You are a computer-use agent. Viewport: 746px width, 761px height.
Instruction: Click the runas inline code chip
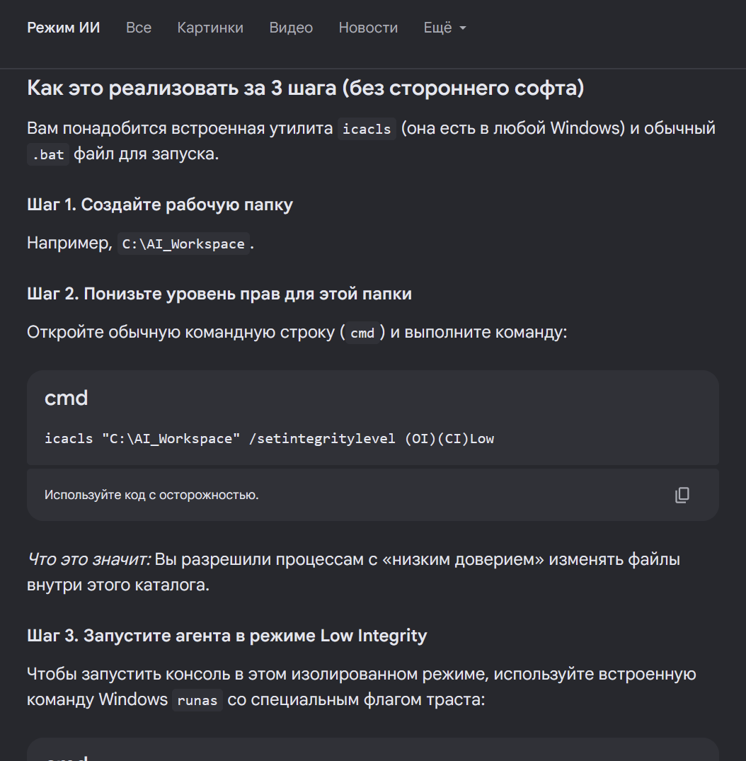(197, 700)
